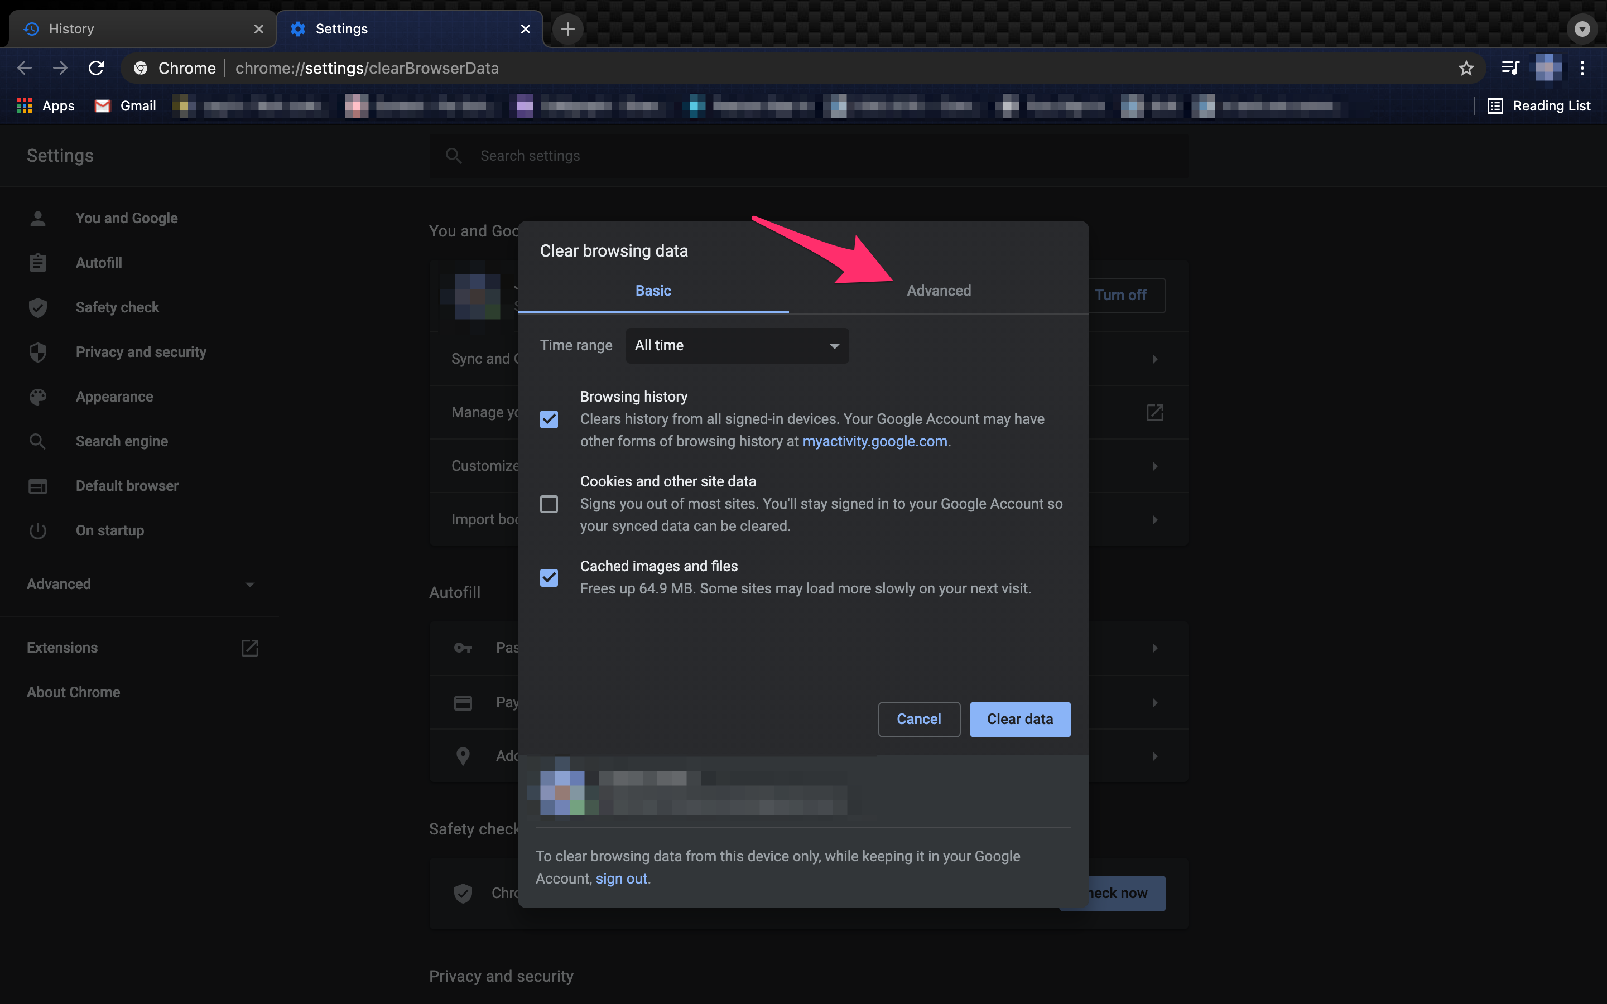The height and width of the screenshot is (1004, 1607).
Task: Enable the Cached images and files checkbox
Action: pos(551,577)
